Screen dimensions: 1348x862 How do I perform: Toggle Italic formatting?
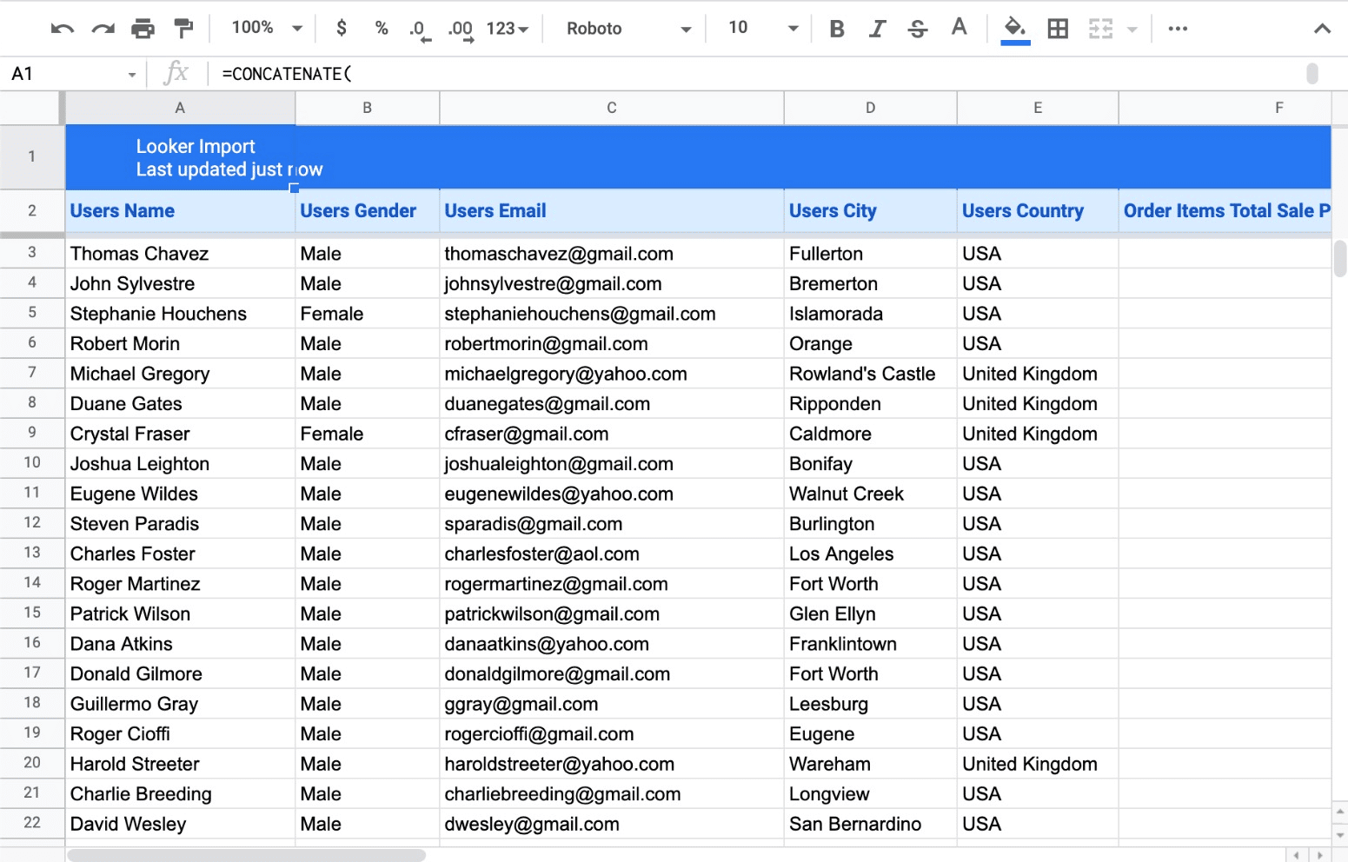pyautogui.click(x=877, y=29)
